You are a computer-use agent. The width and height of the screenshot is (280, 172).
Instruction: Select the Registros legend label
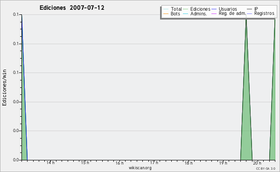click(x=264, y=13)
